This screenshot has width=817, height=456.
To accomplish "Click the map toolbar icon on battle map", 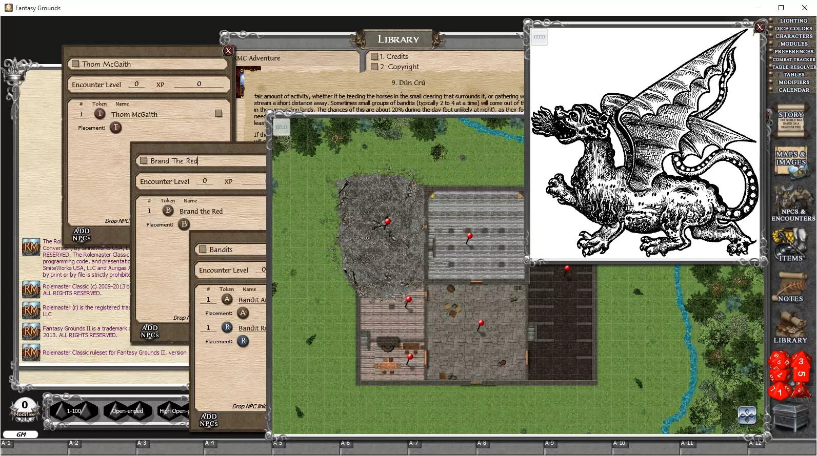I will pos(282,127).
